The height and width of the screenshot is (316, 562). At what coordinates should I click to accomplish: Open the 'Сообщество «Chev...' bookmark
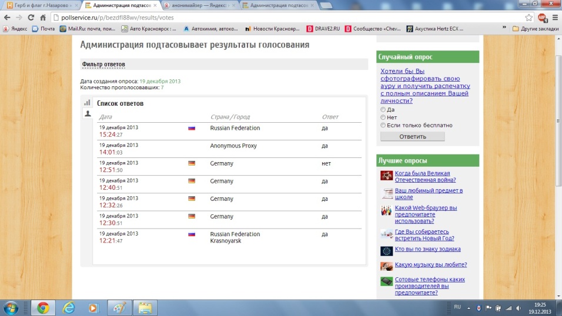[x=373, y=29]
